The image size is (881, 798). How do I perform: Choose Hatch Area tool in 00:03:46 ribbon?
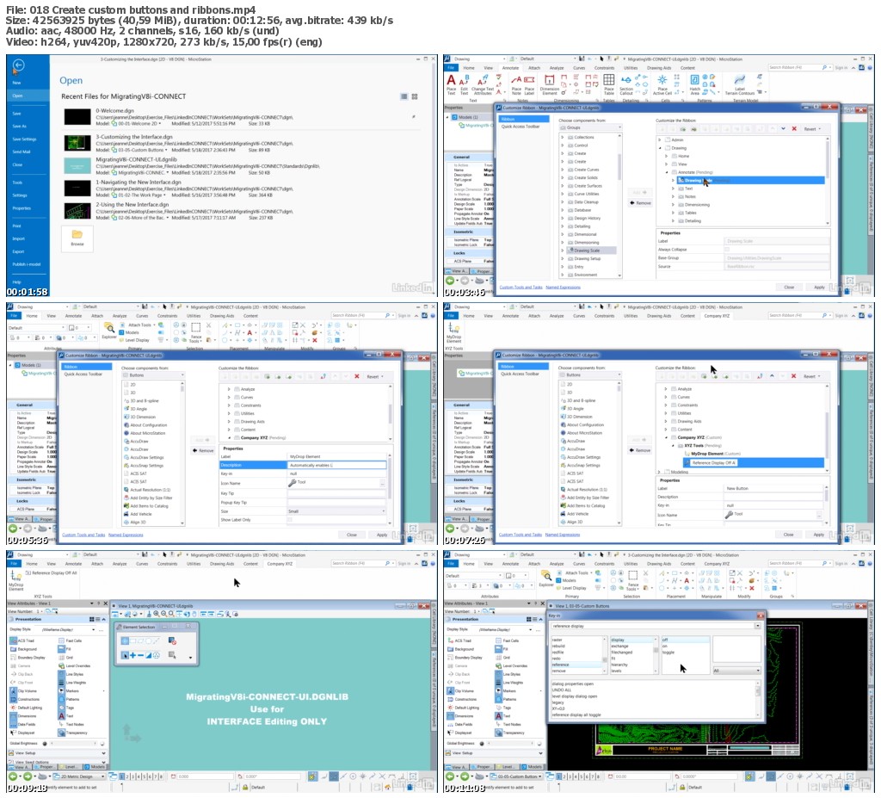click(x=695, y=84)
